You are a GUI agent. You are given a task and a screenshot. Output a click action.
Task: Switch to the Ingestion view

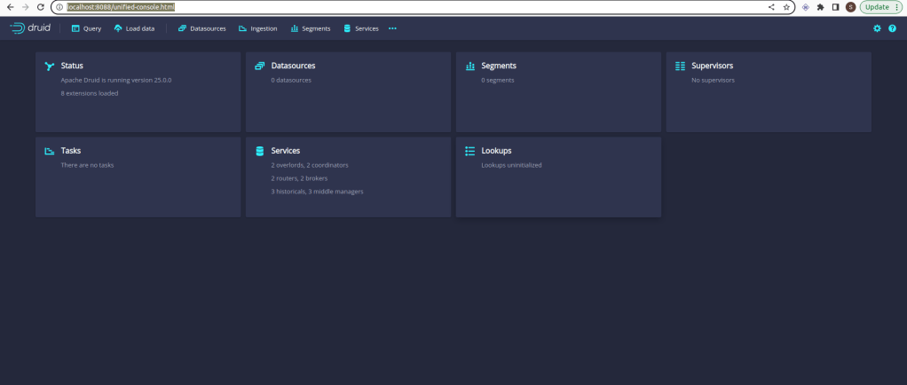[258, 28]
